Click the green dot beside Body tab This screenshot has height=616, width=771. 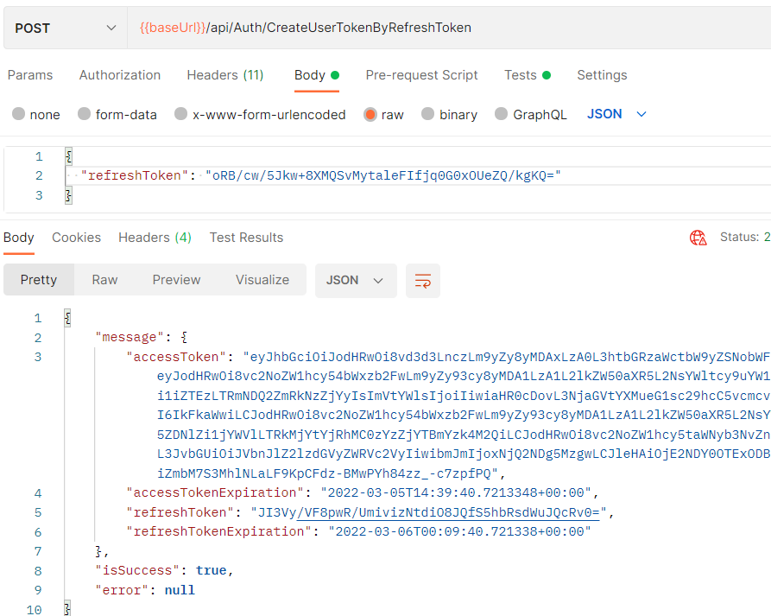click(335, 75)
